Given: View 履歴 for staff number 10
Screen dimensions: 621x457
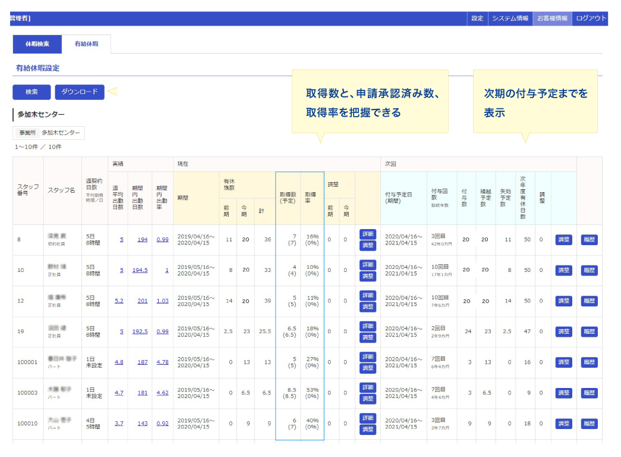Looking at the screenshot, I should point(590,270).
